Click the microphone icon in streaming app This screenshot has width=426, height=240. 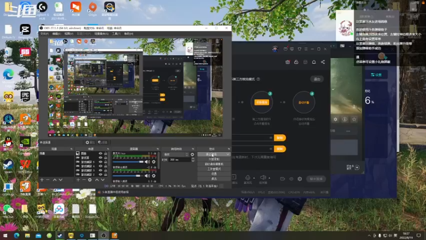[x=248, y=178]
